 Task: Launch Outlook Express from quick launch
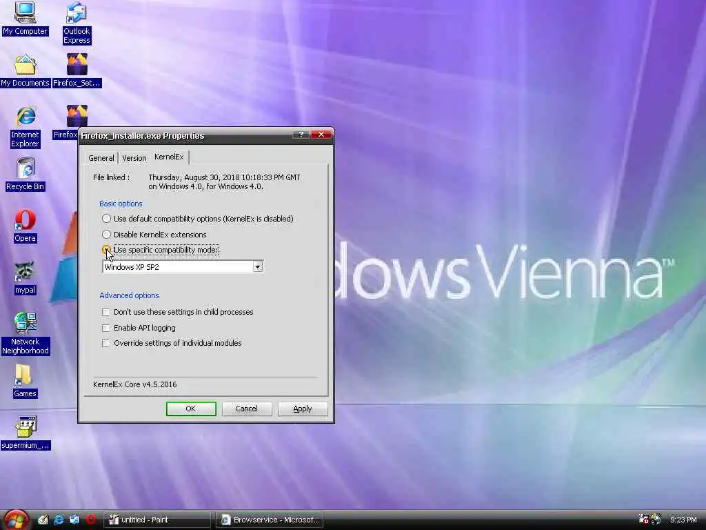[74, 520]
